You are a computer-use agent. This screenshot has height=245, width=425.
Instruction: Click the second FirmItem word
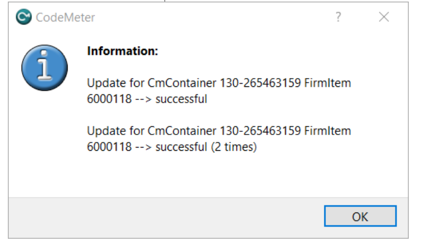(x=328, y=131)
